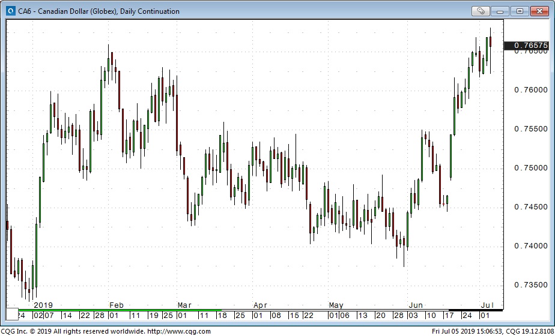Click the Feb month label on time axis
555x336 pixels.
click(117, 305)
